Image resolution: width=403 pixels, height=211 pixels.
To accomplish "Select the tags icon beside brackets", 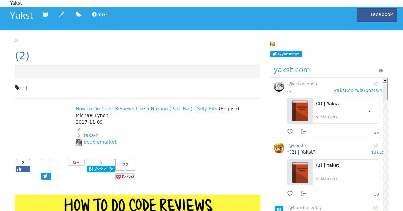I will 18,88.
